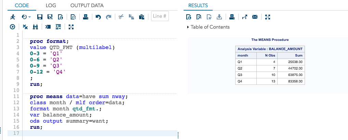Image resolution: width=348 pixels, height=140 pixels.
Task: Run the SAS code with running man icon
Action: [x=13, y=17]
